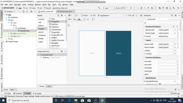Open Pixel device dropdown in designer
Screen dimensions: 183x103
click(x=85, y=15)
